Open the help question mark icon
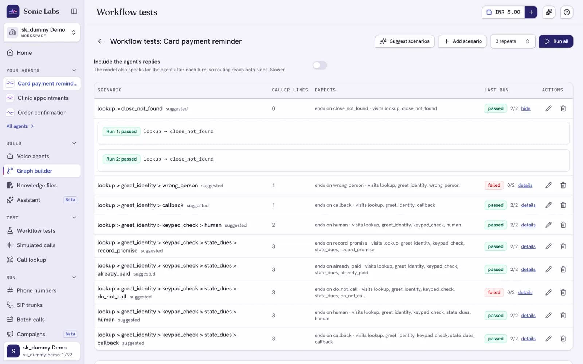Viewport: 583px width, 364px height. pos(567,12)
